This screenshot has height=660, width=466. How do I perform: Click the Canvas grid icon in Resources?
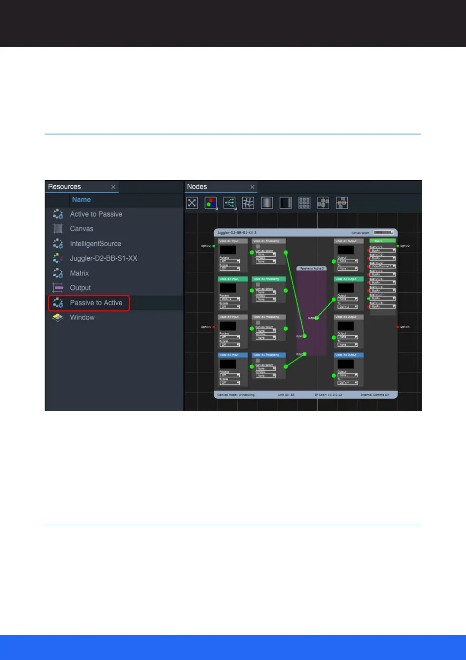coord(58,228)
